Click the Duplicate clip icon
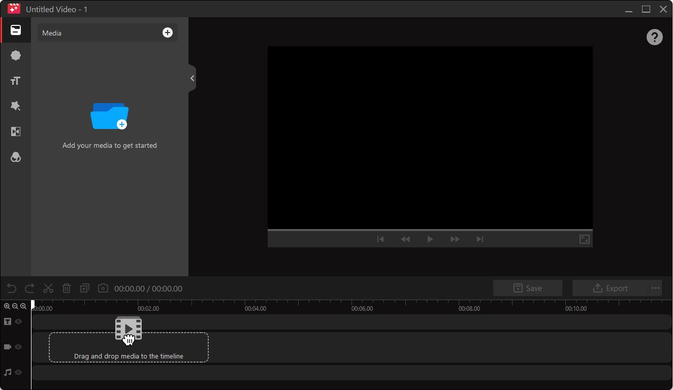Viewport: 673px width, 390px height. [85, 288]
